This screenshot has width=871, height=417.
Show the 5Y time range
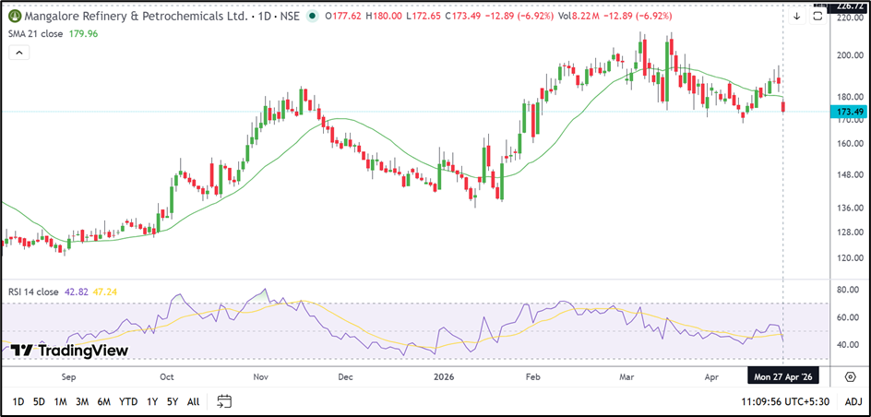point(173,401)
